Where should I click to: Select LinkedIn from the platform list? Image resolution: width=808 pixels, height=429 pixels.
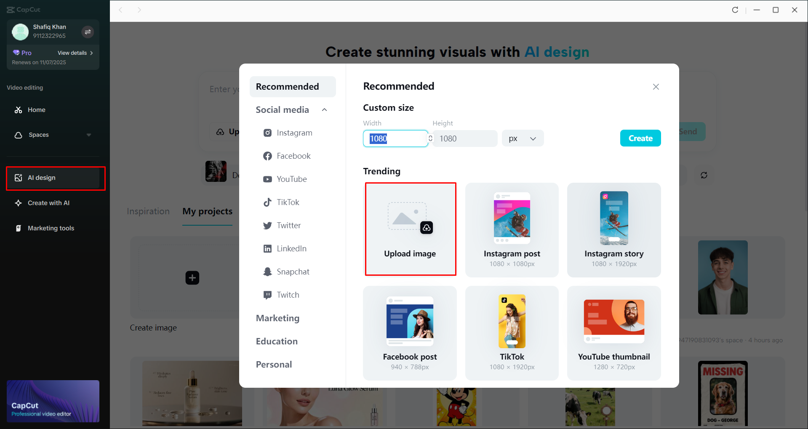coord(291,248)
